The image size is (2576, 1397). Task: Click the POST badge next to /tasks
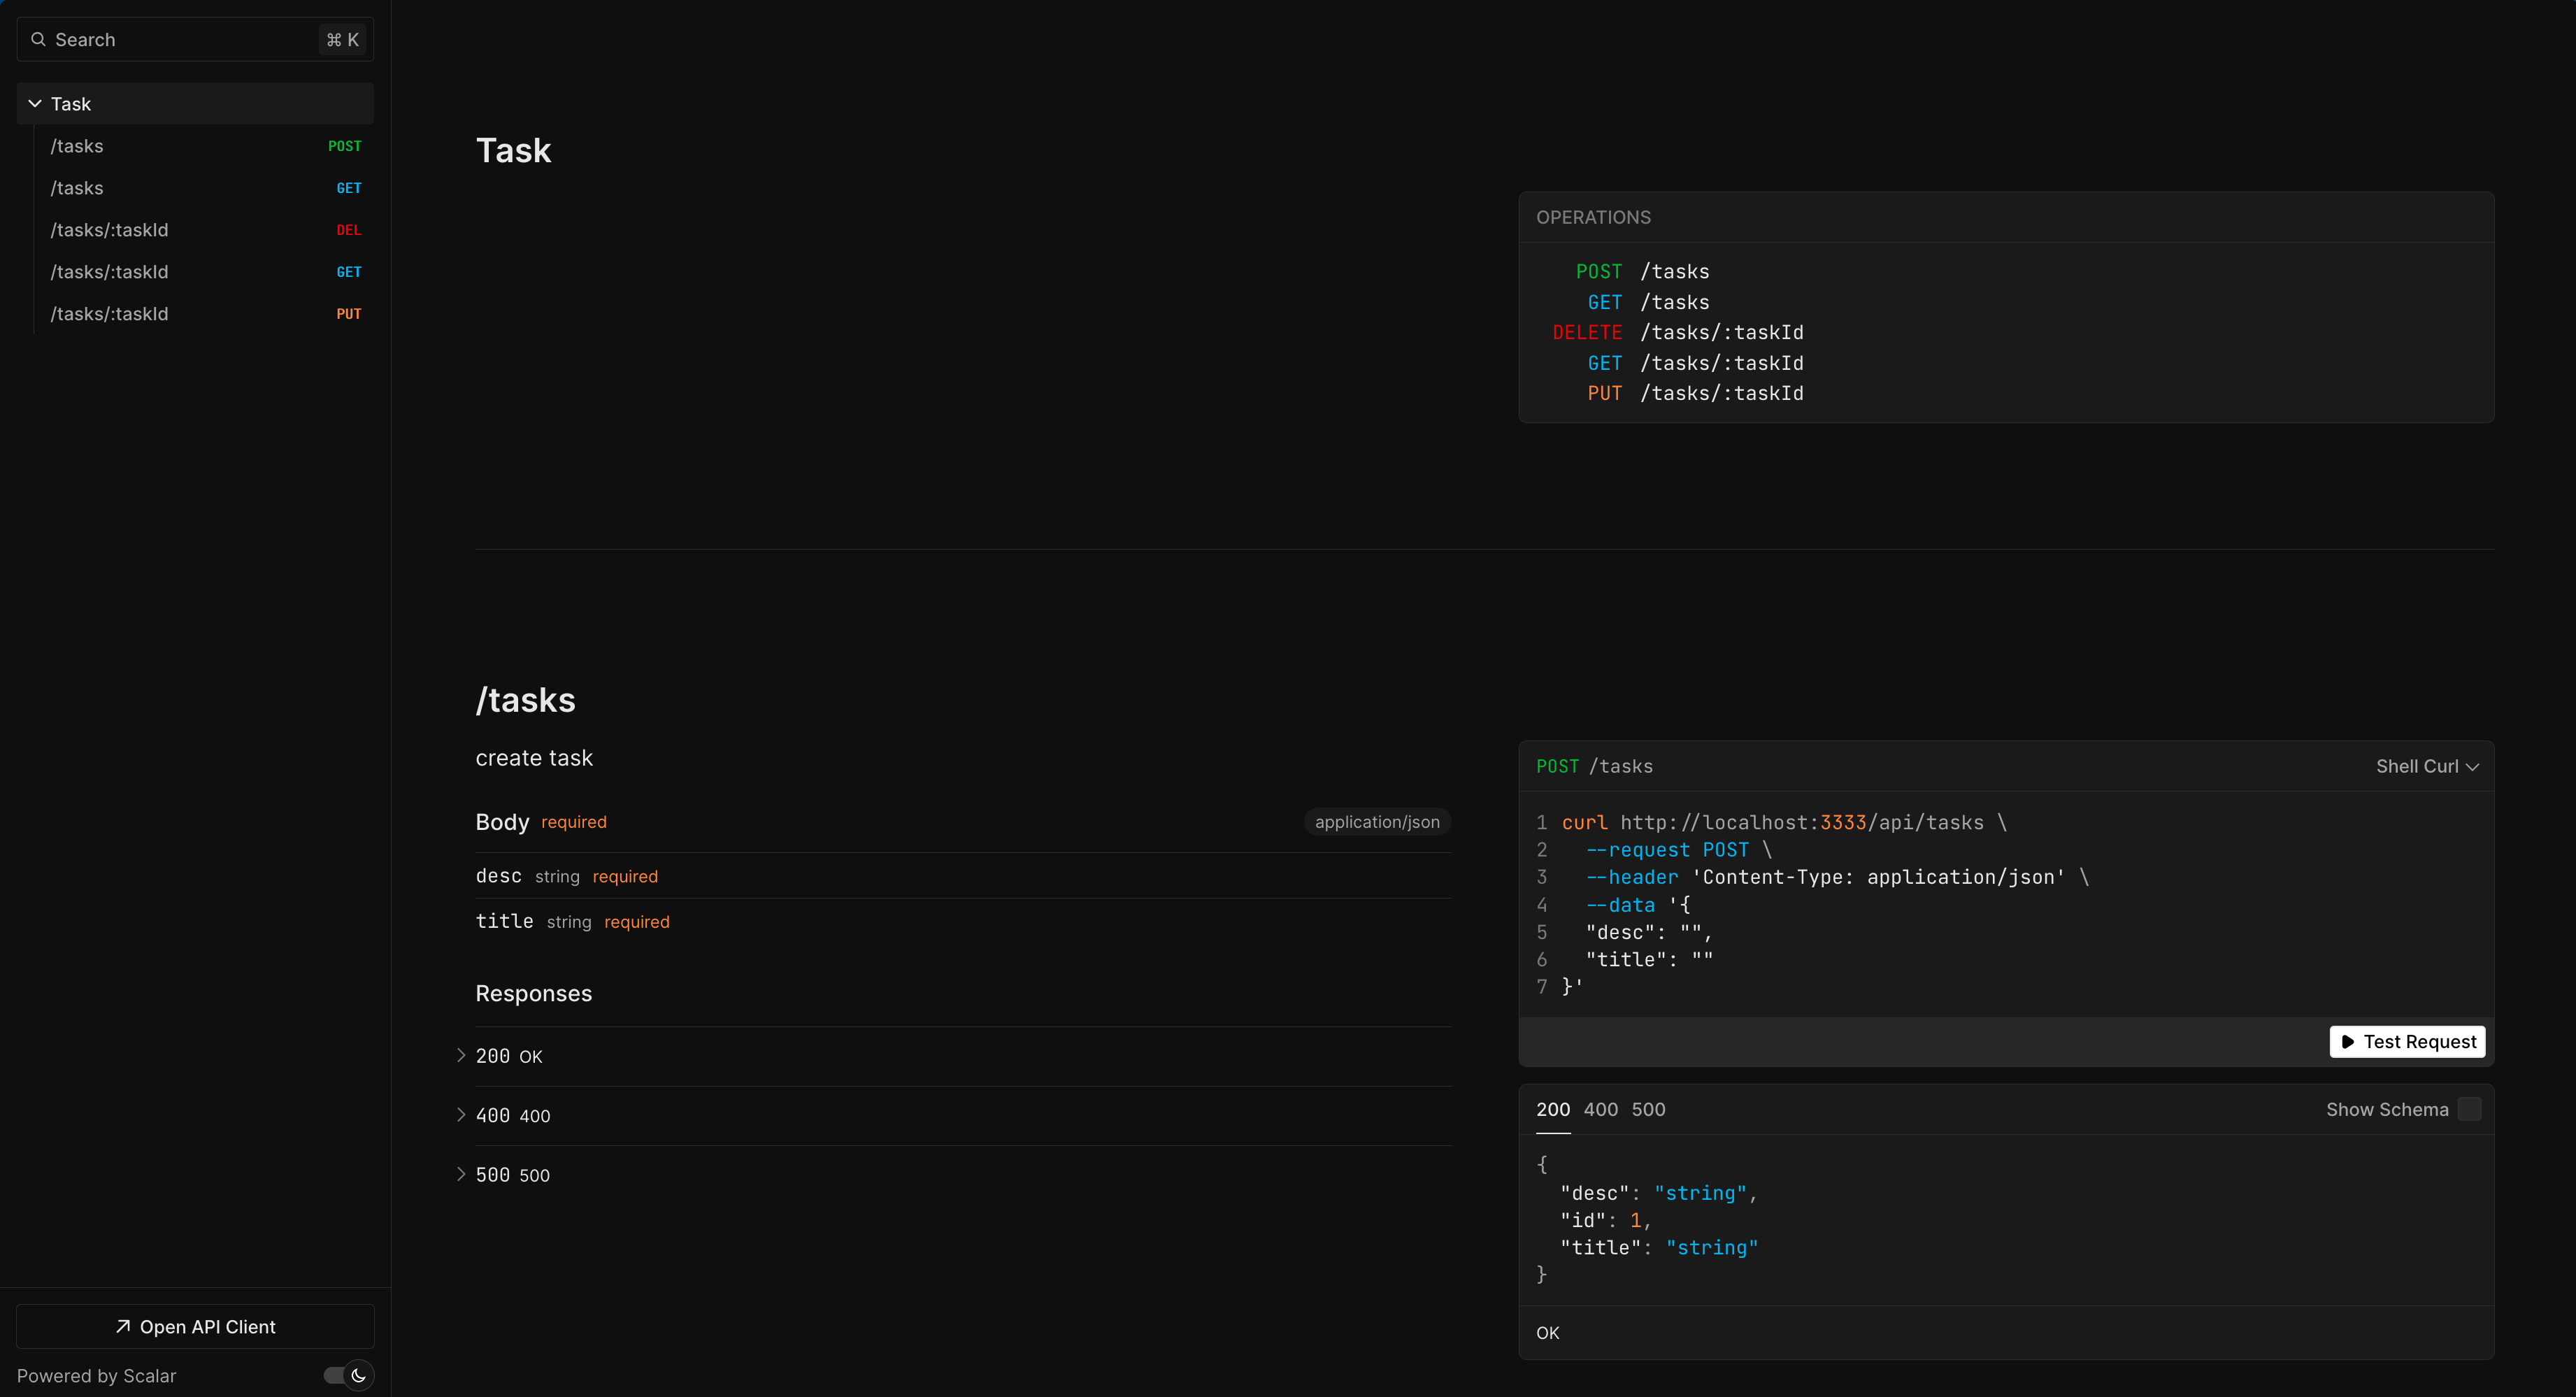(344, 146)
